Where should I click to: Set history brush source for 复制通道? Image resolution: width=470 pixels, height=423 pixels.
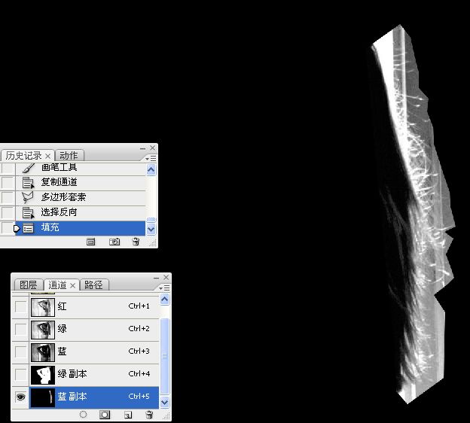pyautogui.click(x=8, y=182)
